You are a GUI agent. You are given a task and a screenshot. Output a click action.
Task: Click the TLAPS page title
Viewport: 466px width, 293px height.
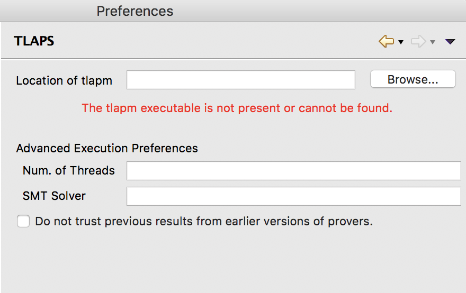[34, 41]
